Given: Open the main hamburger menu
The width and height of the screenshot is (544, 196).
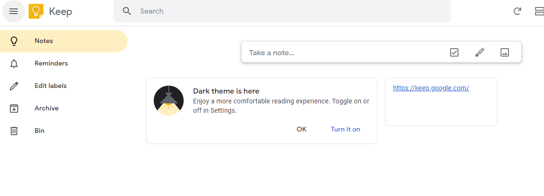Looking at the screenshot, I should 14,11.
